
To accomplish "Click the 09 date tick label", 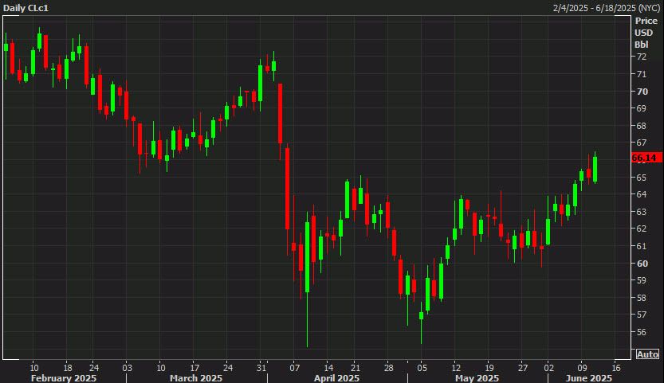I will tap(582, 367).
